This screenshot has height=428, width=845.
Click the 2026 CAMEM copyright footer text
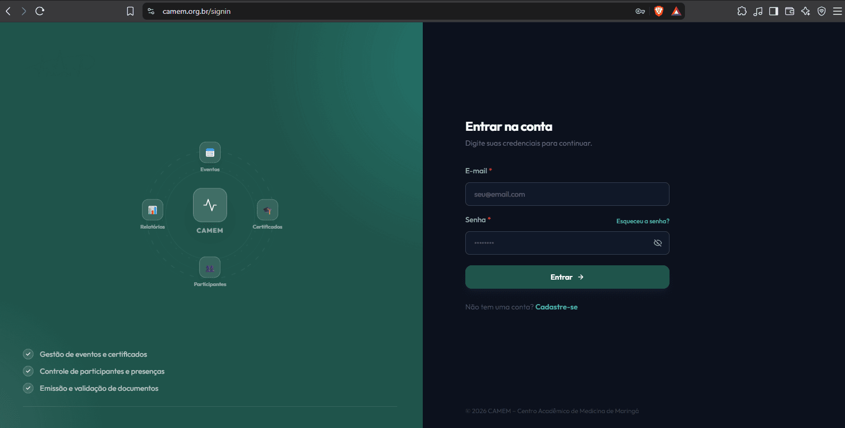[x=552, y=411]
